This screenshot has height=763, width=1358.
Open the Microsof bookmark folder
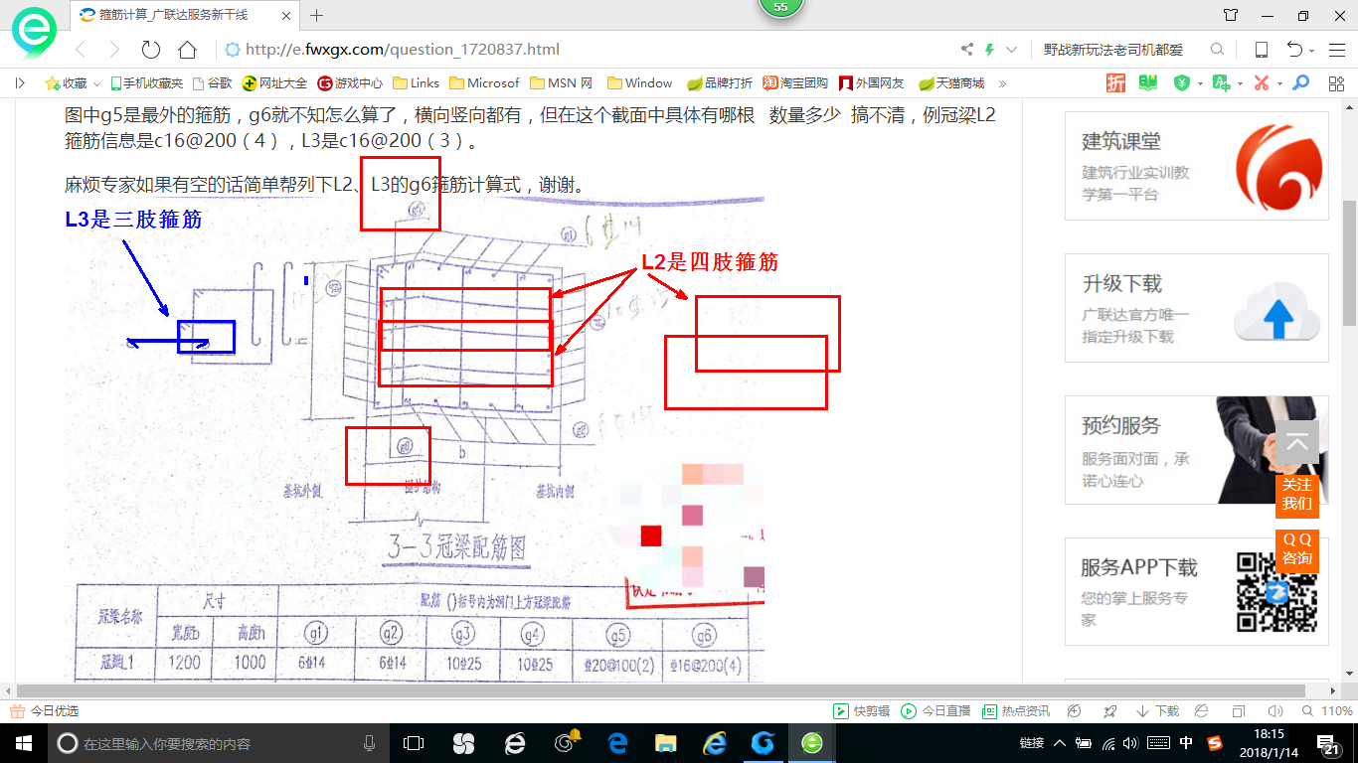pos(485,83)
